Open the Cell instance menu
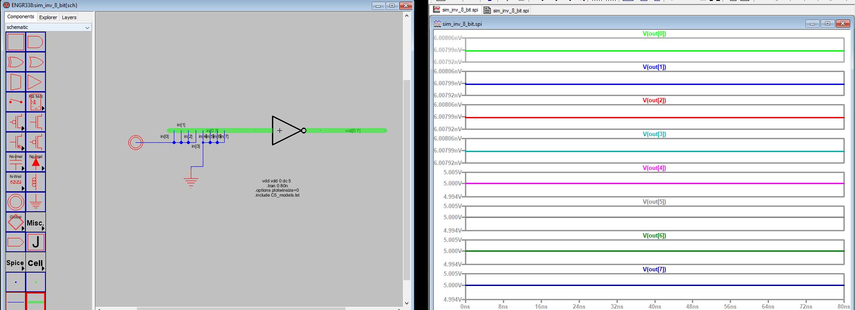The width and height of the screenshot is (855, 310). click(x=35, y=262)
